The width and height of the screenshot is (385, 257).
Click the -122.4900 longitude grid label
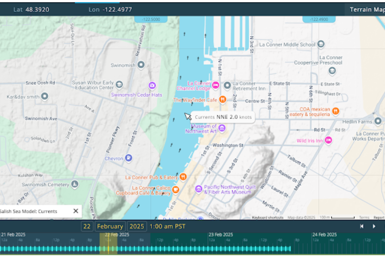point(319,20)
